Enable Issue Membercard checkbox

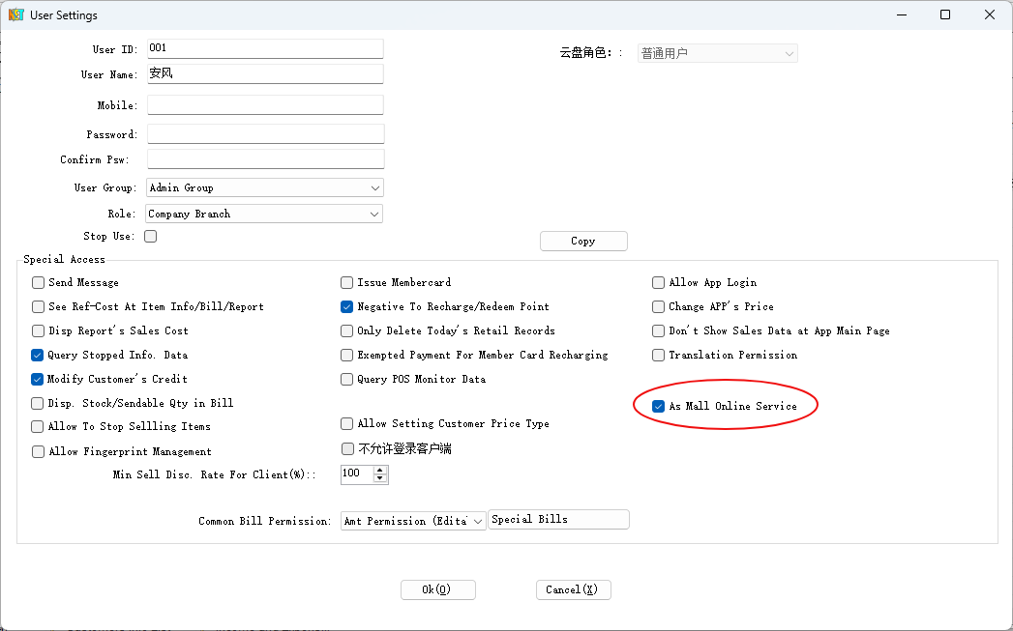347,283
